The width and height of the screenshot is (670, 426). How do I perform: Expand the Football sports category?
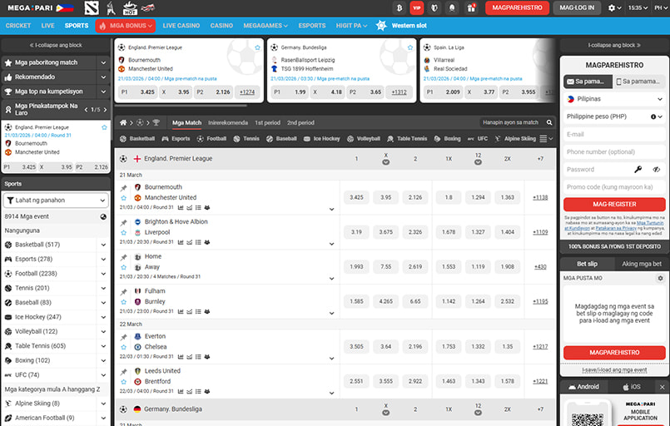[103, 273]
